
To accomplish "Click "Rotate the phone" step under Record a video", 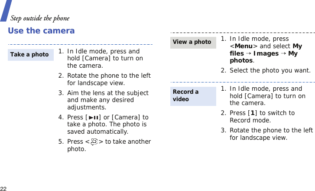I will click(x=271, y=134).
